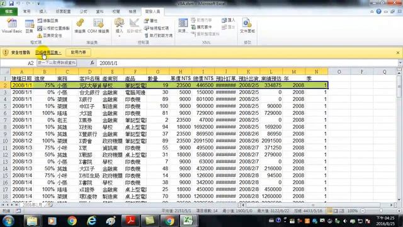Select the 2008年1月 sheet tab
Image resolution: width=403 pixels, height=227 pixels.
32,205
